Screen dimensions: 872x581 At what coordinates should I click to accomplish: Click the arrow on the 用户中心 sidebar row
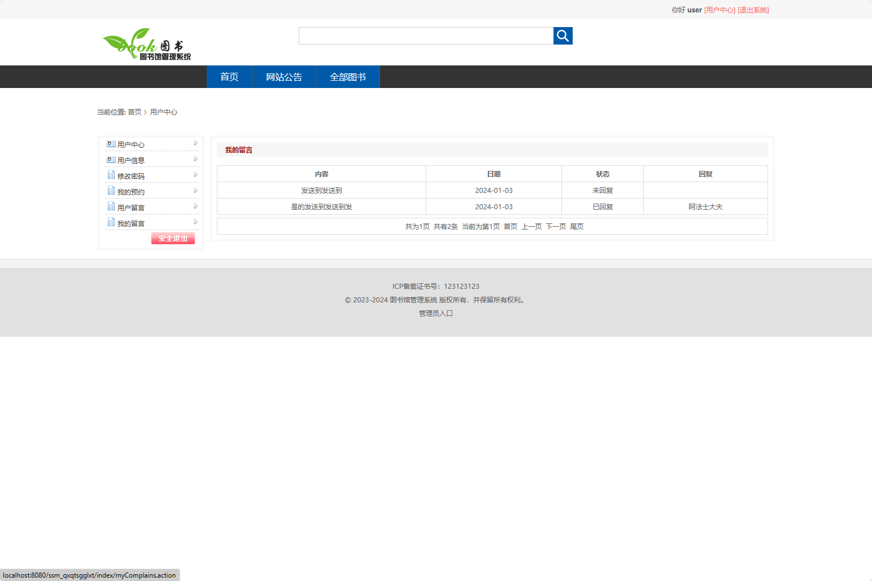pos(195,143)
